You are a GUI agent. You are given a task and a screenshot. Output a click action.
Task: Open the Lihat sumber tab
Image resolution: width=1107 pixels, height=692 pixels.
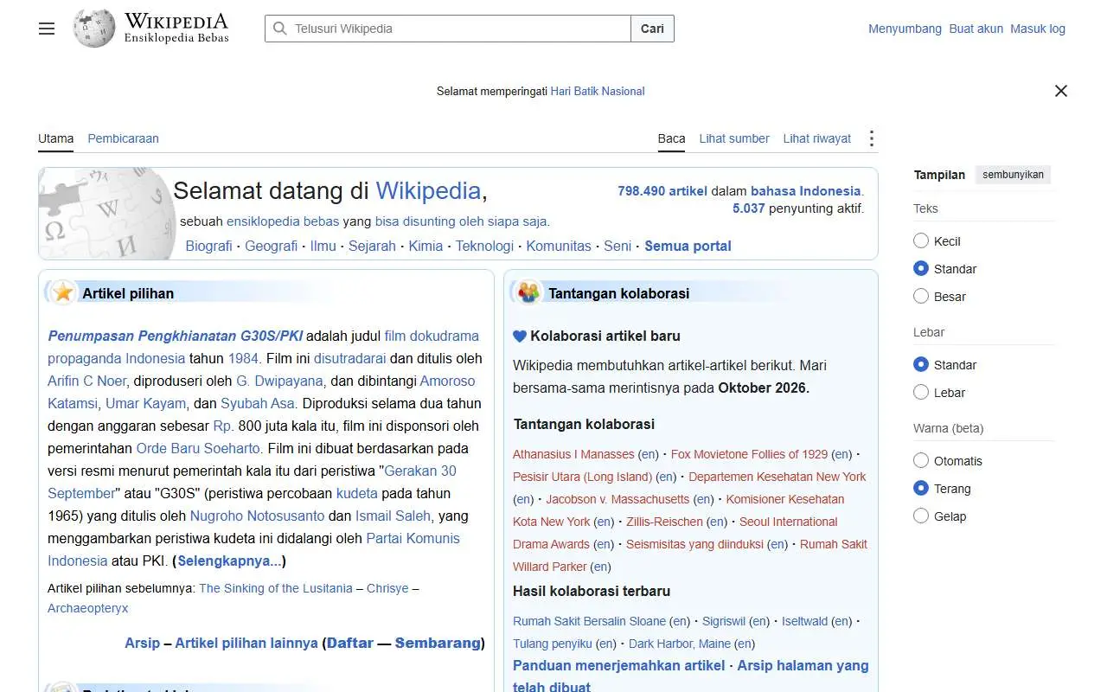(734, 138)
